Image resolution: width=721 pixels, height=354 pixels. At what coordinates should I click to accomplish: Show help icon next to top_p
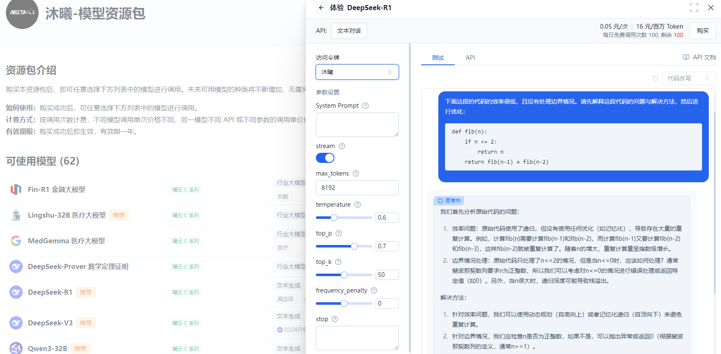click(x=339, y=233)
